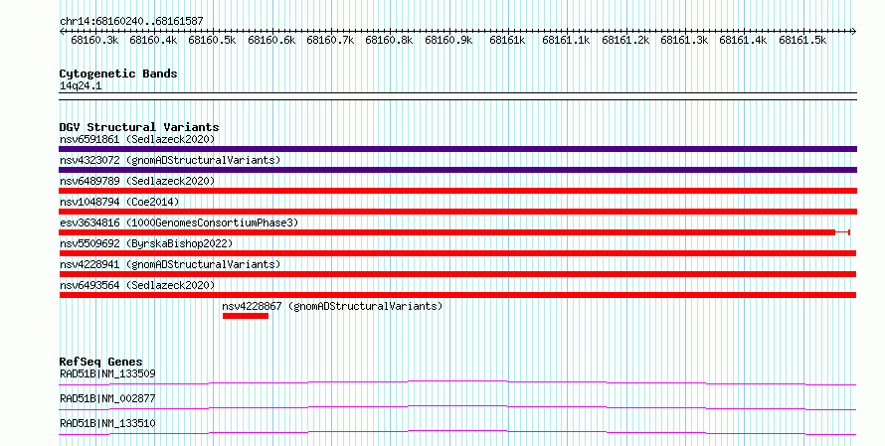Click the right arrowhead of the ruler
Viewport: 885px width, 446px height.
click(854, 32)
